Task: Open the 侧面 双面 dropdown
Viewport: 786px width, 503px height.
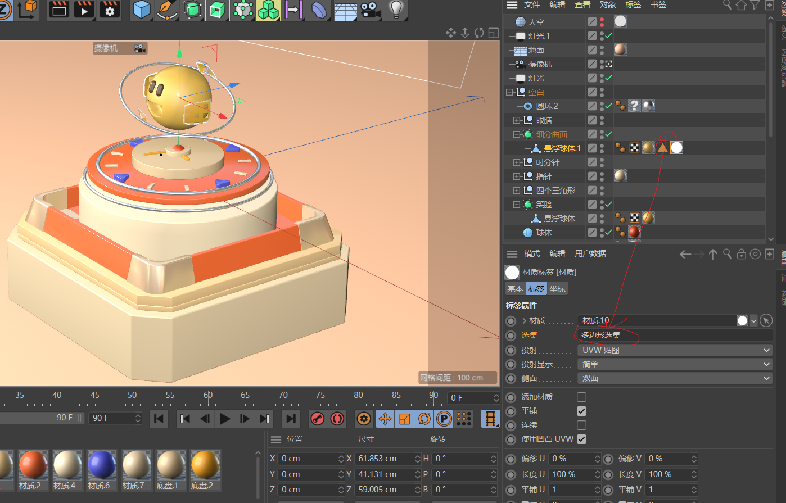Action: (675, 379)
